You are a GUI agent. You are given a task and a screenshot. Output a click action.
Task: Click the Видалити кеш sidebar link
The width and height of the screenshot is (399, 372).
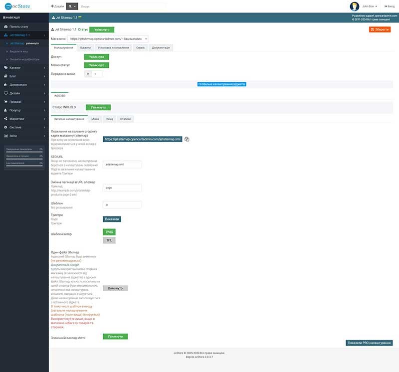(x=19, y=51)
